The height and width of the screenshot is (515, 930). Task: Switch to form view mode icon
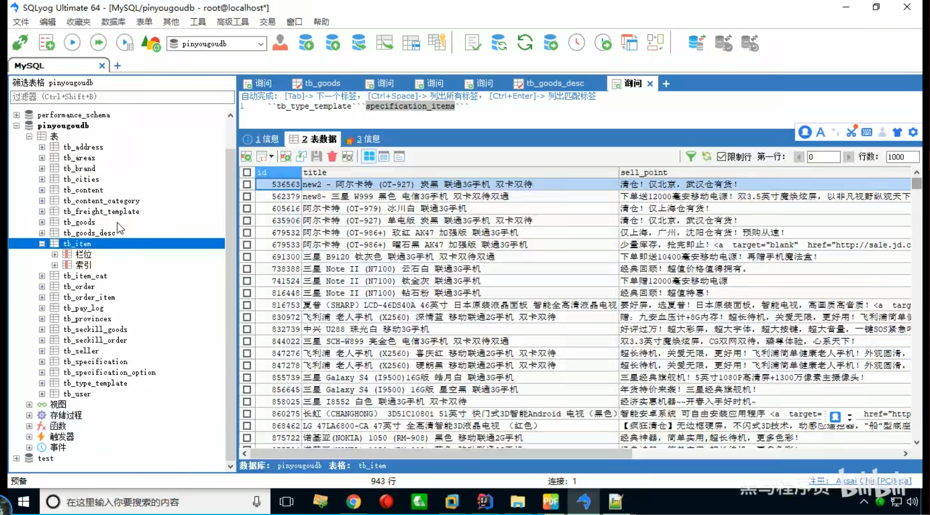point(384,156)
